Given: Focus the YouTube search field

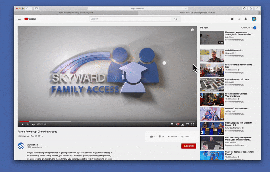Looking at the screenshot, I should (130, 19).
